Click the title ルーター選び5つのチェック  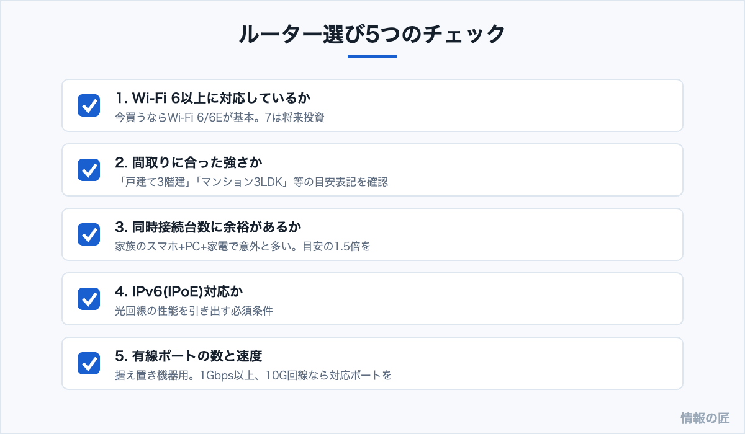[372, 35]
